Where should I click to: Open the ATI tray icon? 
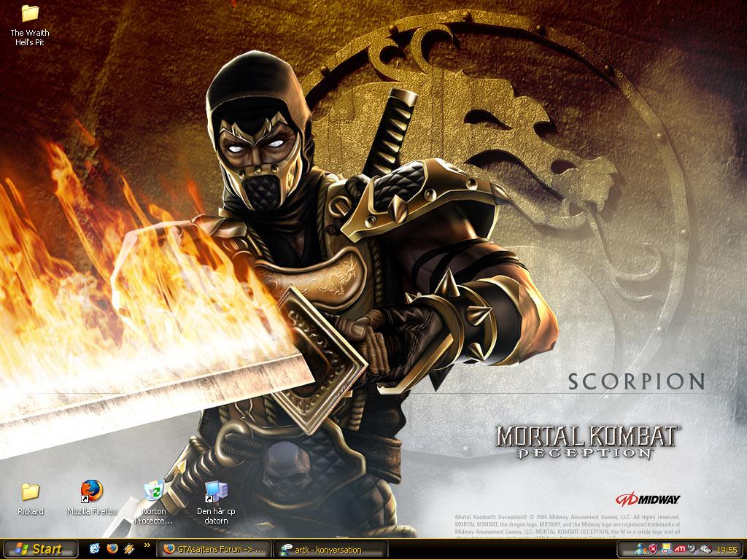(x=680, y=549)
